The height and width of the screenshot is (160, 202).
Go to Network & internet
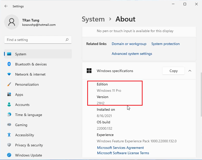pos(38,74)
